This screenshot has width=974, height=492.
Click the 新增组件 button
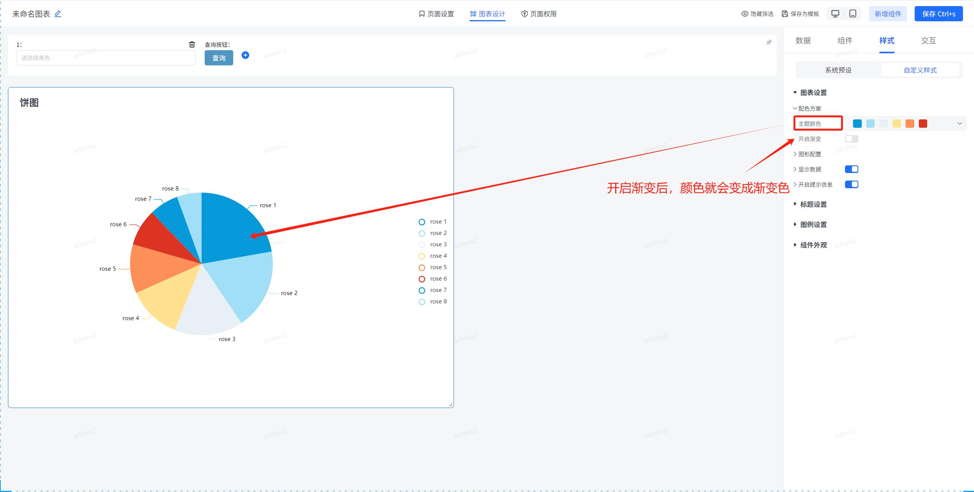point(888,14)
